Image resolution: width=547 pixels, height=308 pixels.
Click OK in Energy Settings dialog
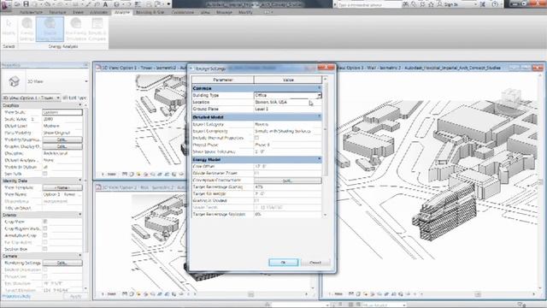[283, 263]
